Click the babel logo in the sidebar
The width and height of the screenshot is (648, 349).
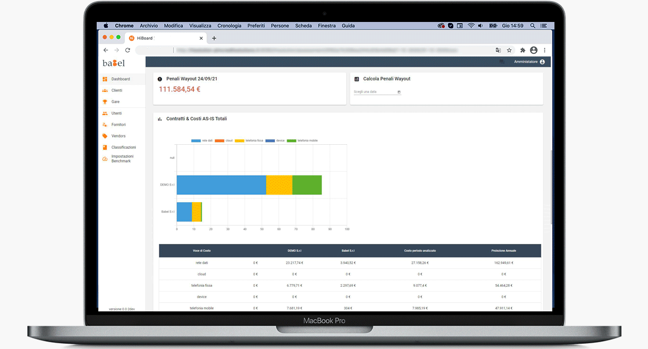114,63
